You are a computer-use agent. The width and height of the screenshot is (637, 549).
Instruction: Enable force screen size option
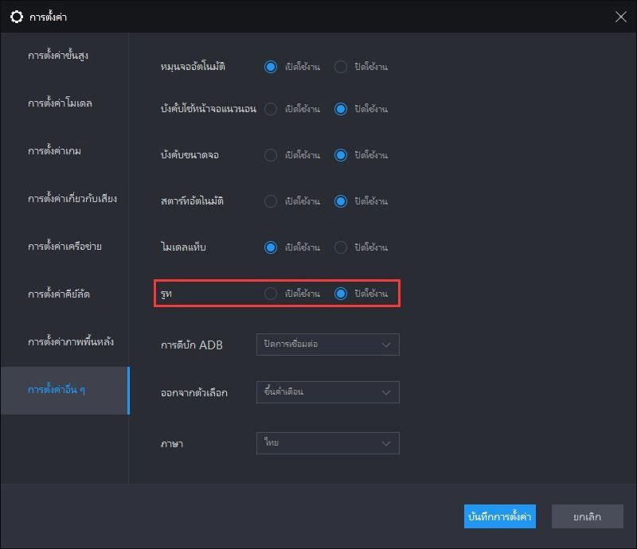coord(271,156)
